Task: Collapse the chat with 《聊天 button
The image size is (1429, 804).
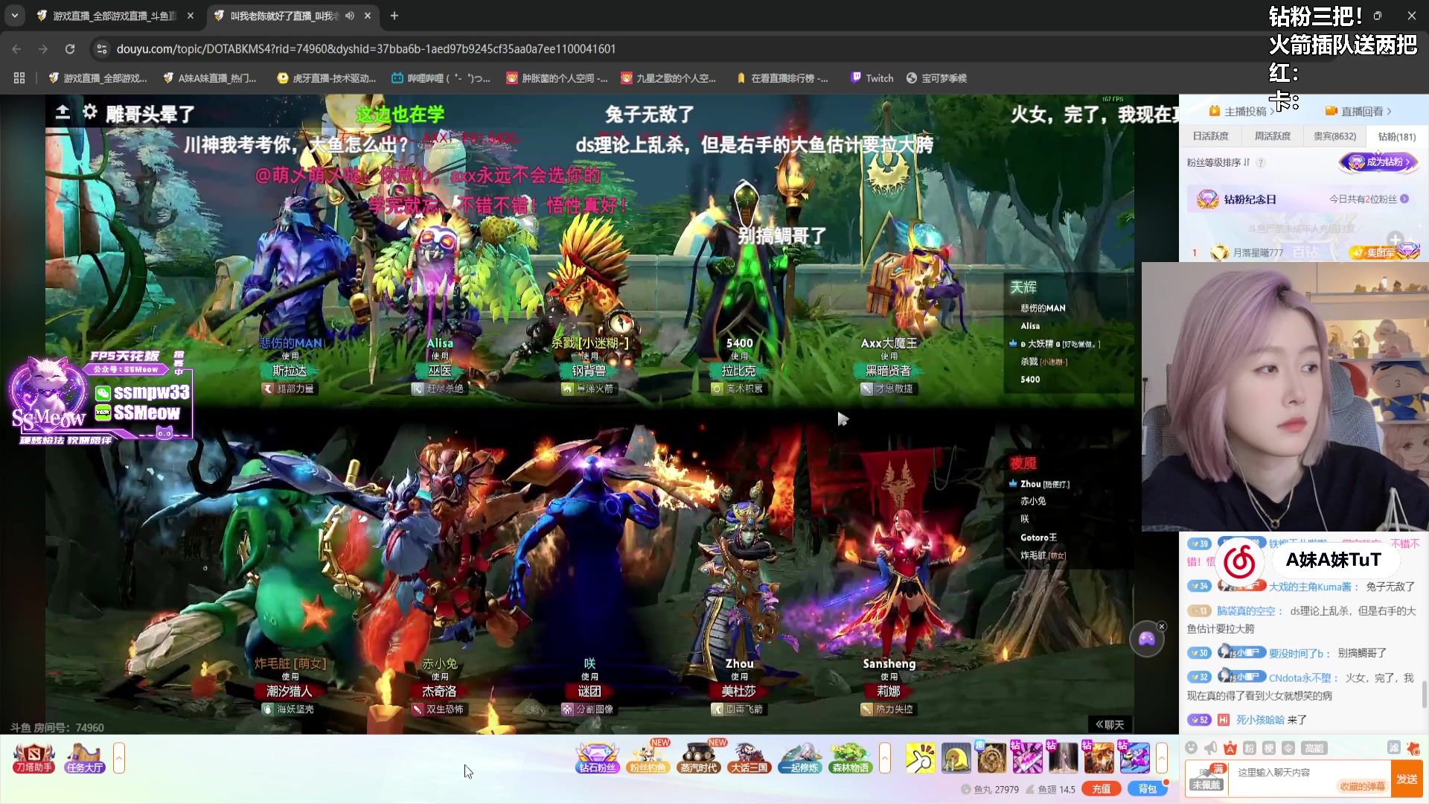Action: [x=1109, y=724]
